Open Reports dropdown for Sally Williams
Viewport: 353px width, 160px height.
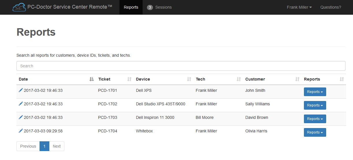point(315,105)
